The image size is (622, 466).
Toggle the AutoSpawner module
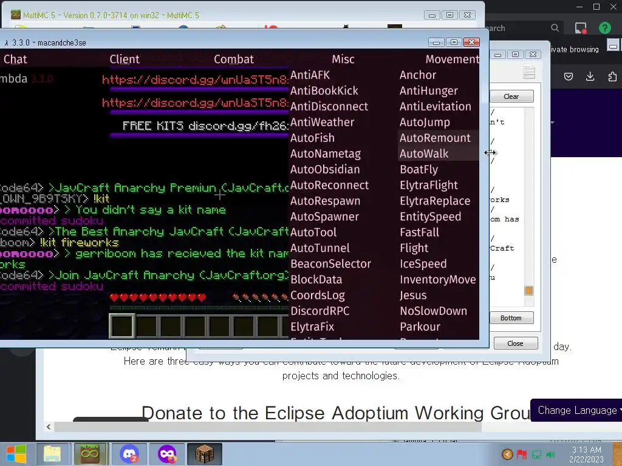[324, 217]
